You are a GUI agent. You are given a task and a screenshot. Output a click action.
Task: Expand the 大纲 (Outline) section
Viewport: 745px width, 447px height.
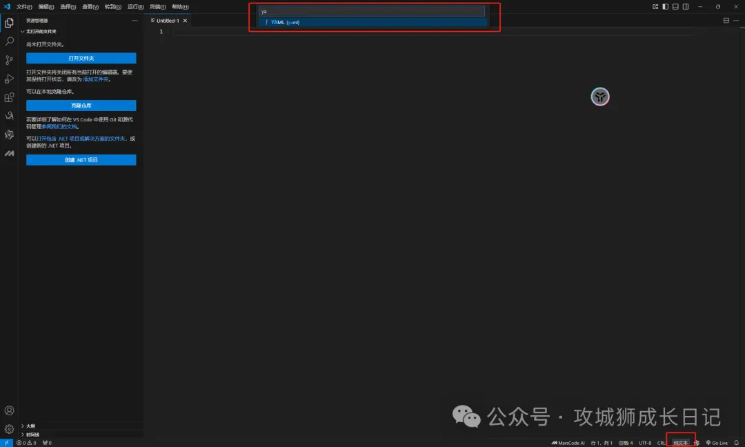[x=30, y=426]
